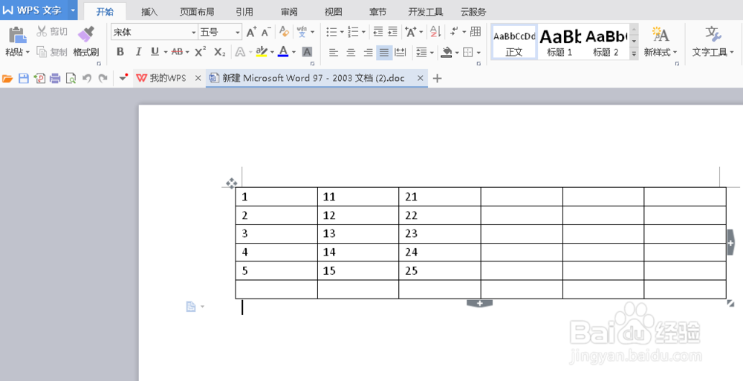
Task: Apply subscript X₂ formatting
Action: [x=219, y=52]
